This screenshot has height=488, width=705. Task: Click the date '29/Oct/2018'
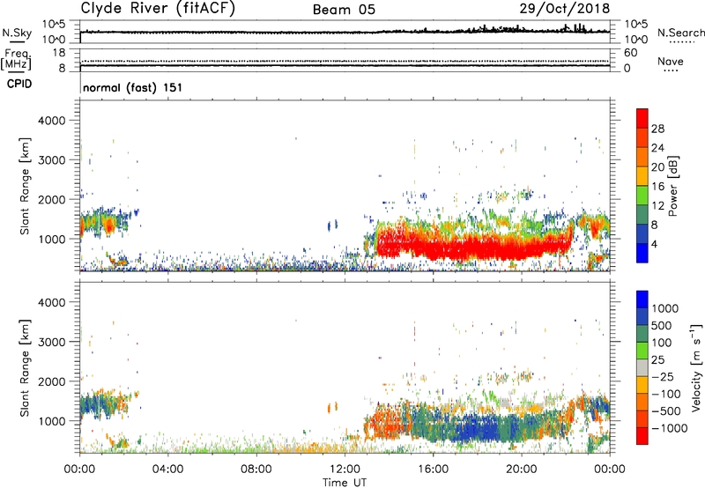pos(565,9)
